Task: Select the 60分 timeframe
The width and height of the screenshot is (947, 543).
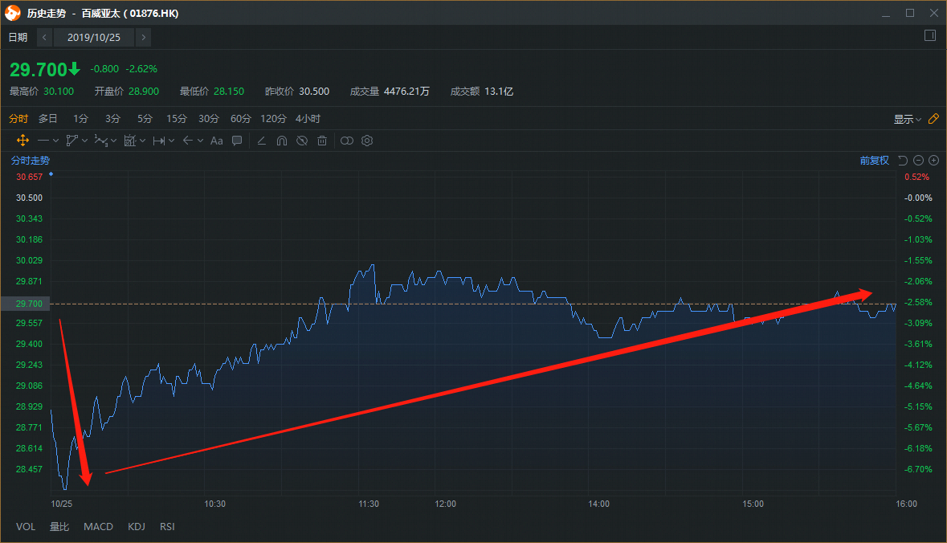Action: click(240, 118)
